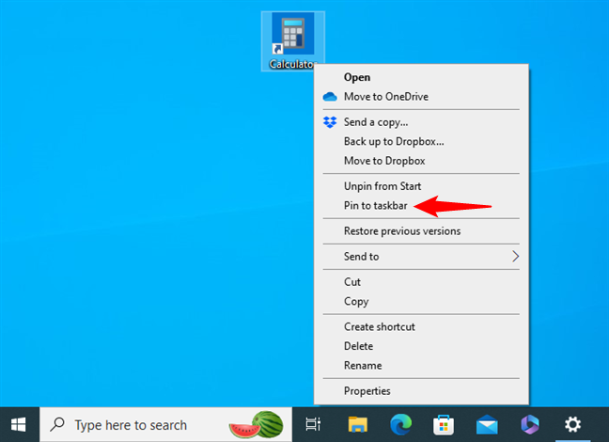Open File Explorer from the taskbar

(x=358, y=424)
